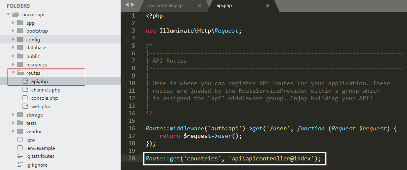The image size is (407, 170).
Task: Collapse the laravel_api root folder
Action: 9,15
